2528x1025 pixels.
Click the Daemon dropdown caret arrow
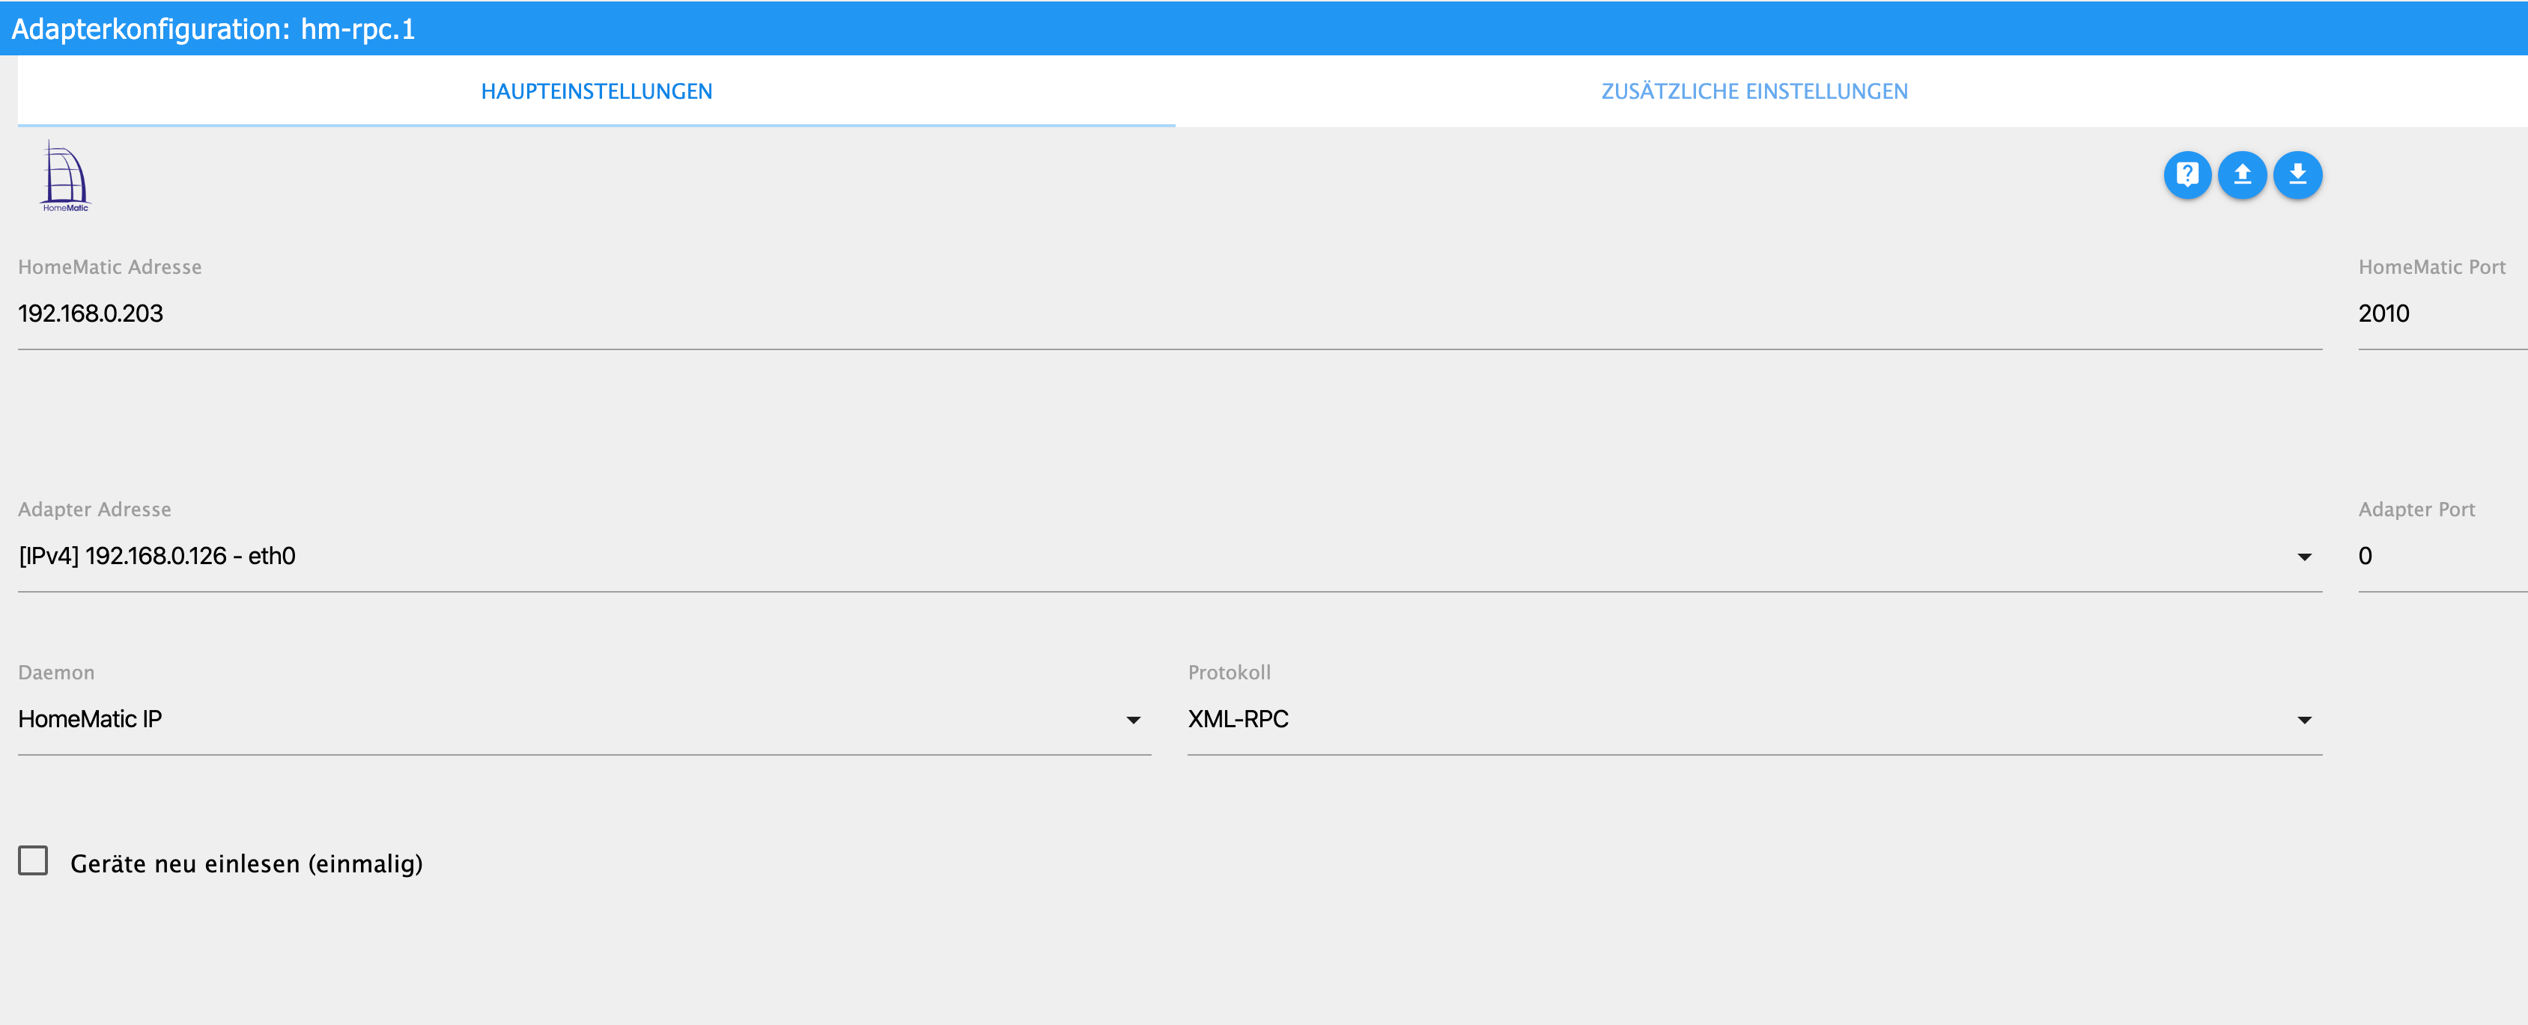tap(1132, 720)
